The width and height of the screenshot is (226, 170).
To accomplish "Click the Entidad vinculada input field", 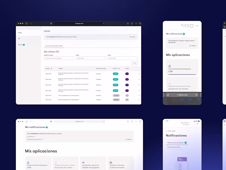I will 59,58.
